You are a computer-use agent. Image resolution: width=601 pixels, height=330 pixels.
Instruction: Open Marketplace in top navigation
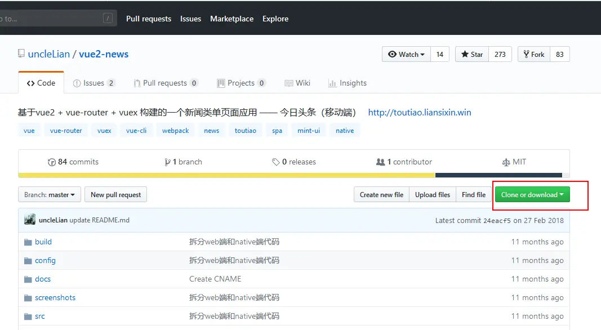[x=232, y=19]
